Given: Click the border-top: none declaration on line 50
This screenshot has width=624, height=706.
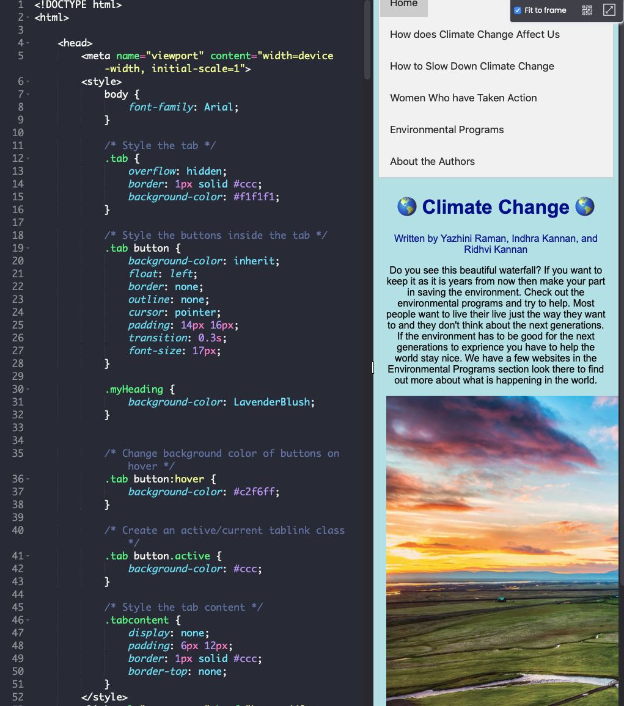Looking at the screenshot, I should point(177,672).
